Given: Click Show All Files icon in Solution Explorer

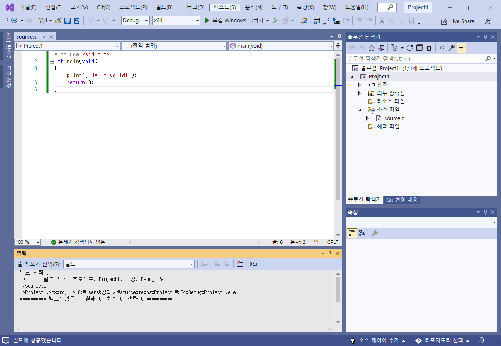Looking at the screenshot, I should 429,48.
